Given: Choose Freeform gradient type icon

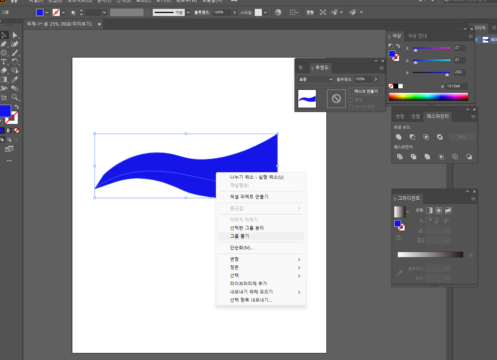Looking at the screenshot, I should click(448, 210).
